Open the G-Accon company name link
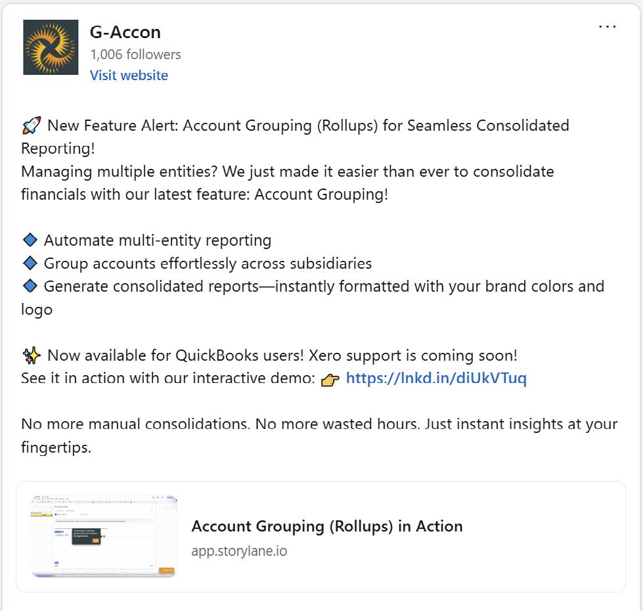643x611 pixels. 125,32
